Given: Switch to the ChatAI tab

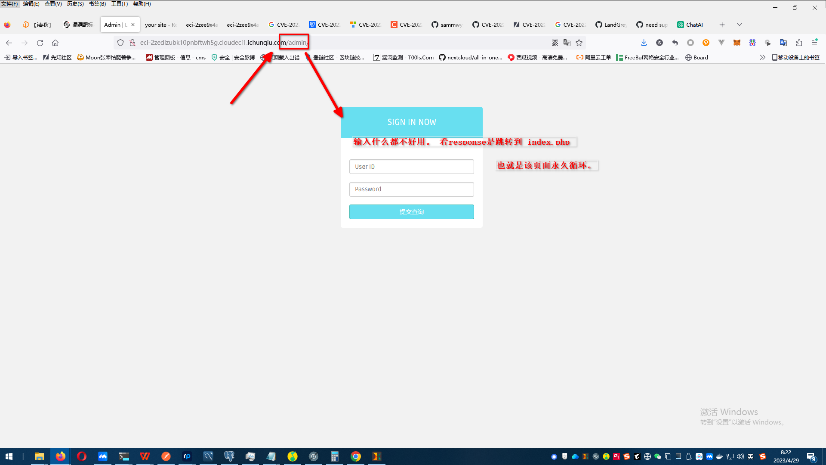Looking at the screenshot, I should click(x=690, y=25).
